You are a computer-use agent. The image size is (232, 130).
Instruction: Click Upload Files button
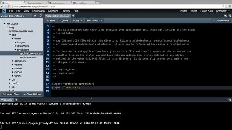pos(11,94)
